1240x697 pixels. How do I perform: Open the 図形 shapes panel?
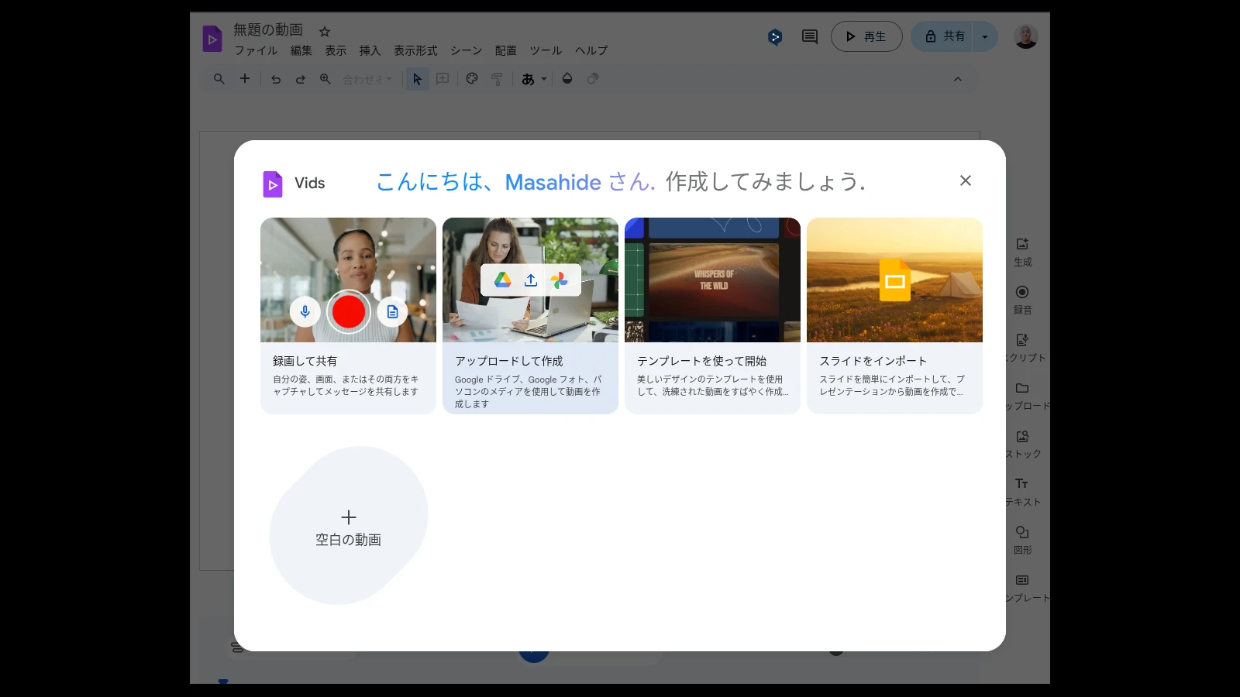[1023, 540]
